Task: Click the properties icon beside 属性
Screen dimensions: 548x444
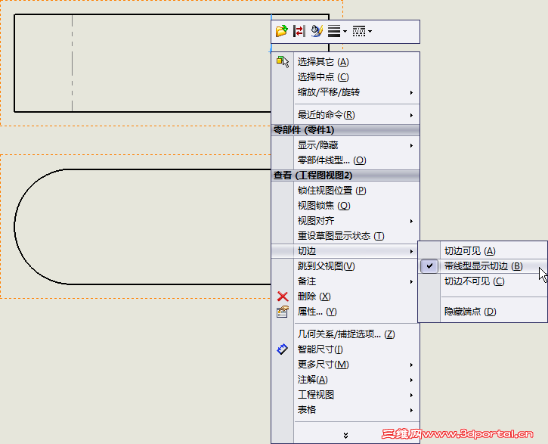Action: click(x=283, y=312)
